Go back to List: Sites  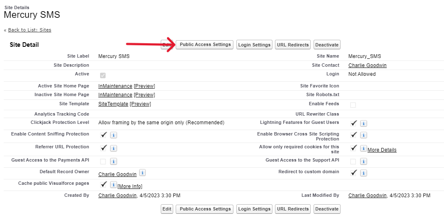coord(30,30)
